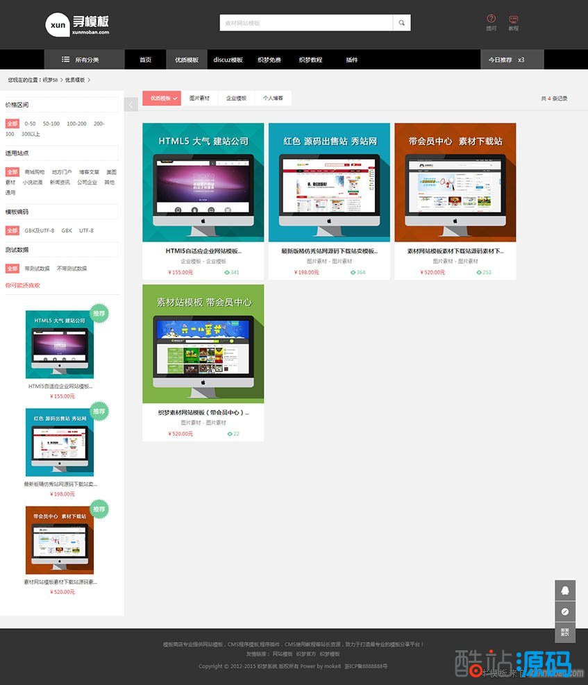Switch to the 企业模板 tab
Screen dimensions: 588x685
236,99
